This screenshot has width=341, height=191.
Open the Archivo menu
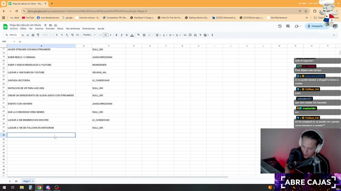click(x=14, y=29)
